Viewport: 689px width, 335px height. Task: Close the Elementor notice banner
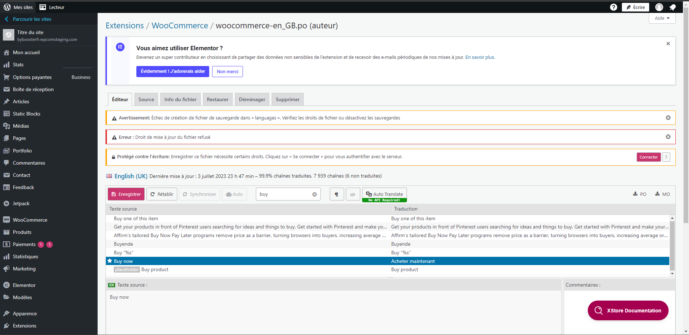tap(668, 44)
